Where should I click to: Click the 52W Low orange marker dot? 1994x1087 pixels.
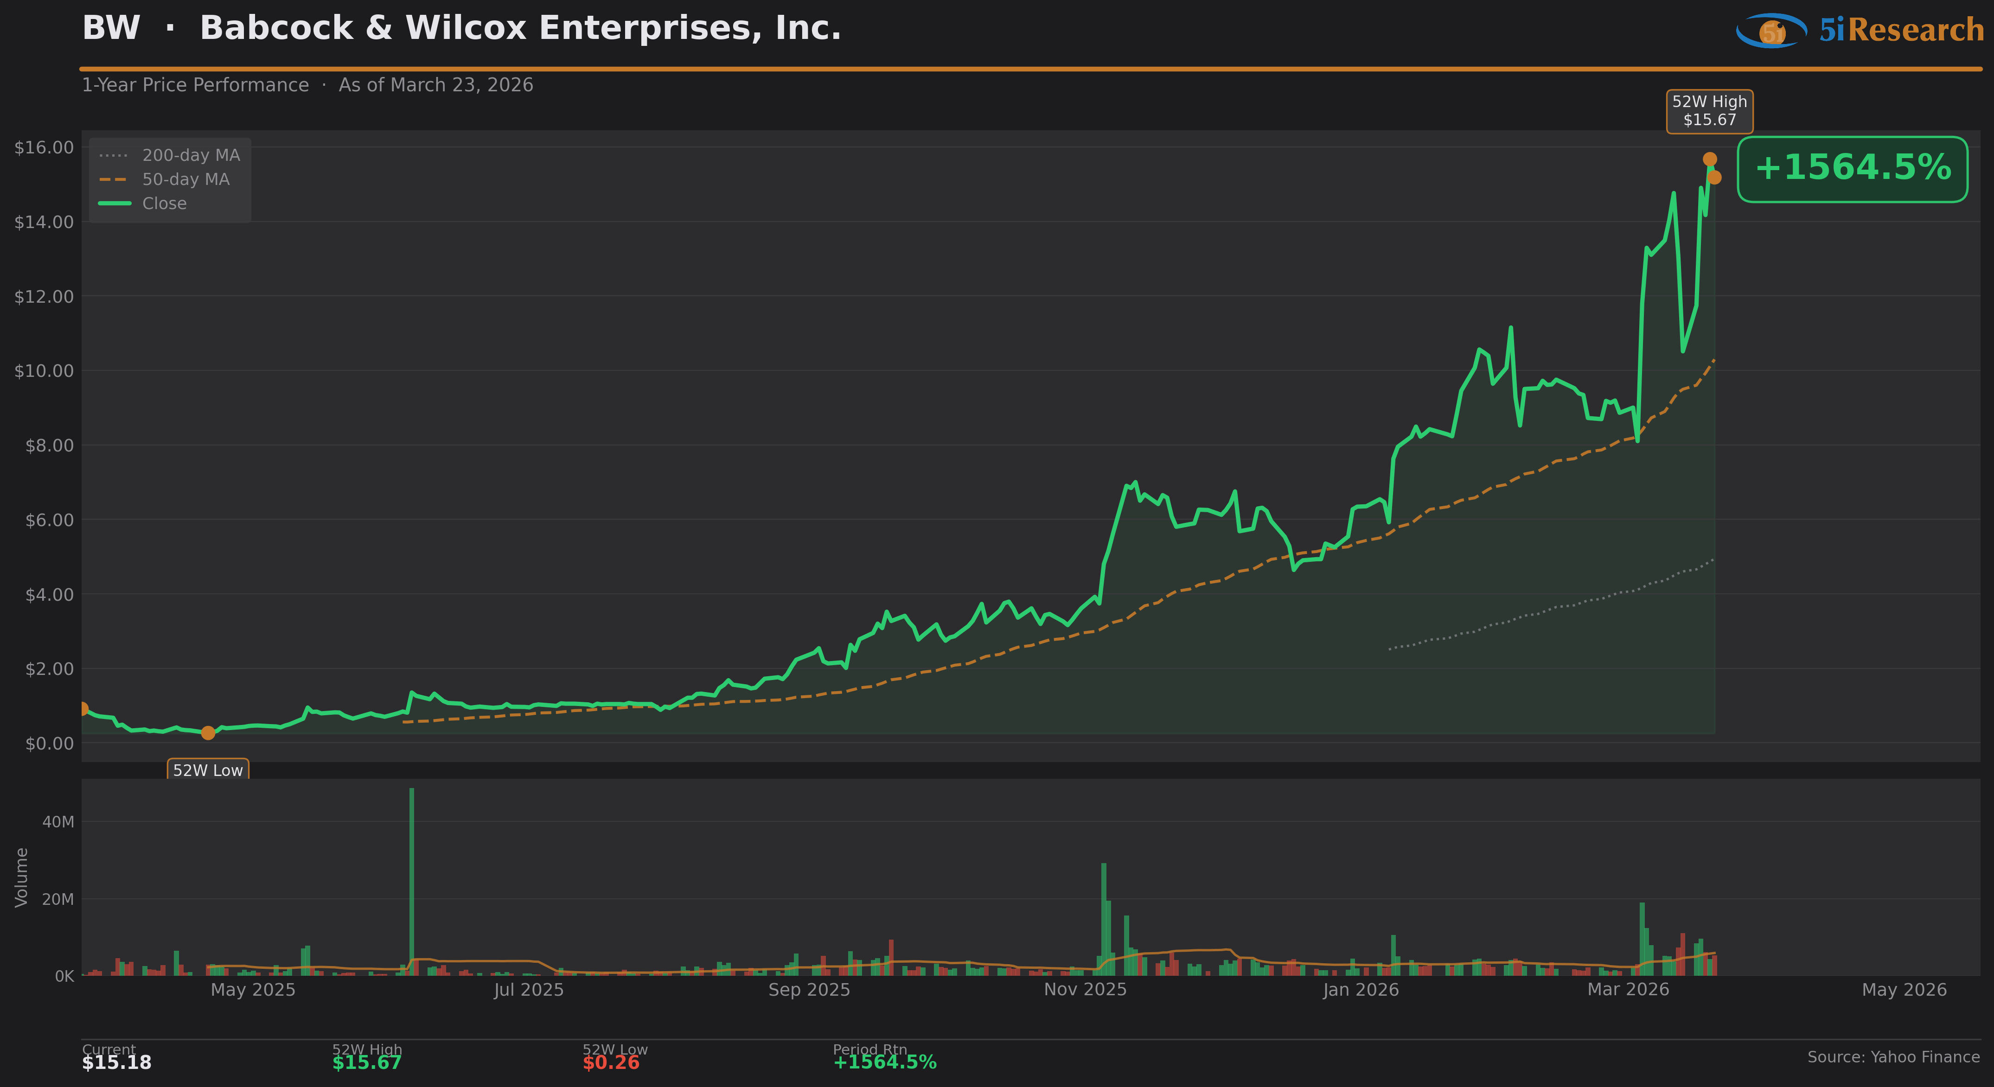208,733
